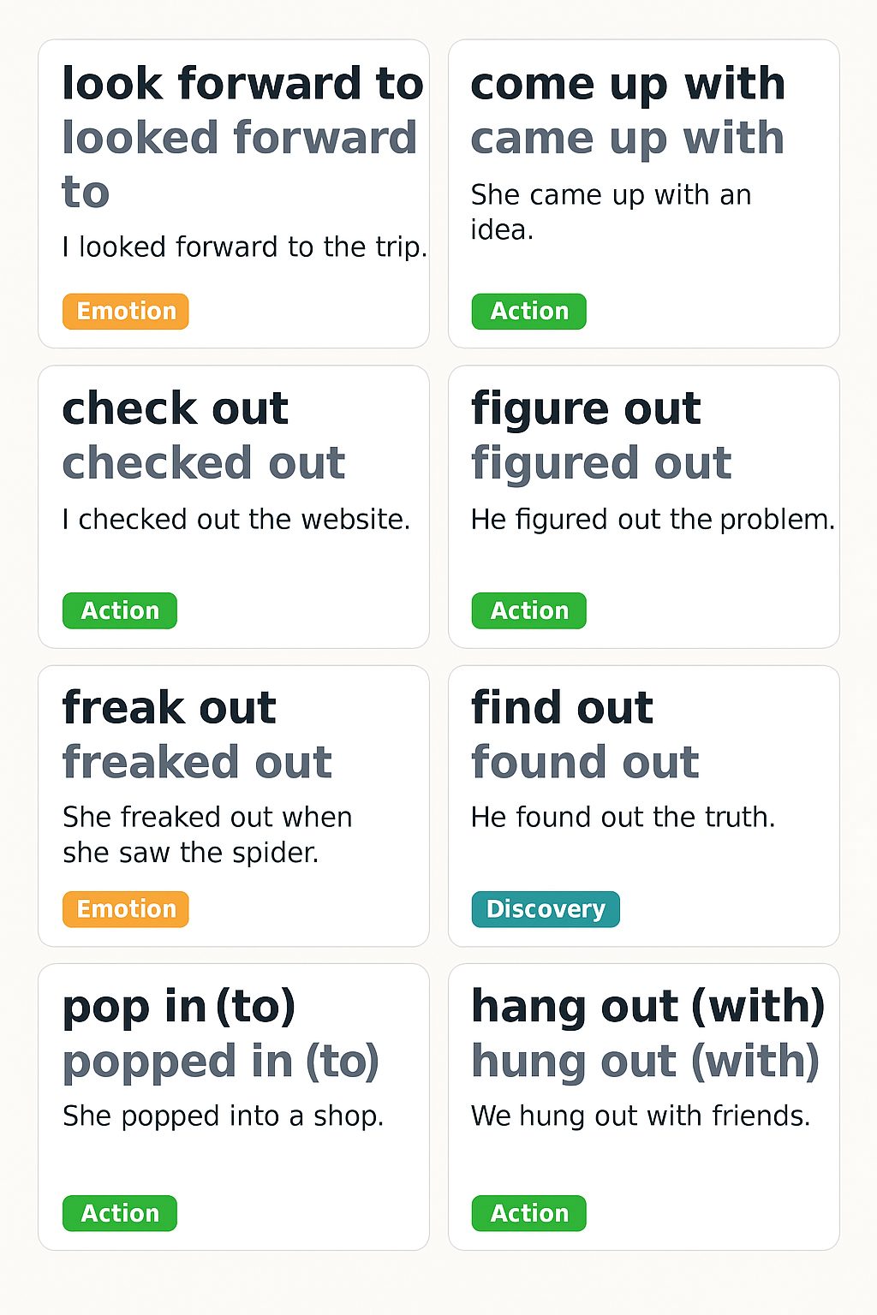The height and width of the screenshot is (1315, 877).
Task: Select the past form 'found out'
Action: pyautogui.click(x=585, y=762)
